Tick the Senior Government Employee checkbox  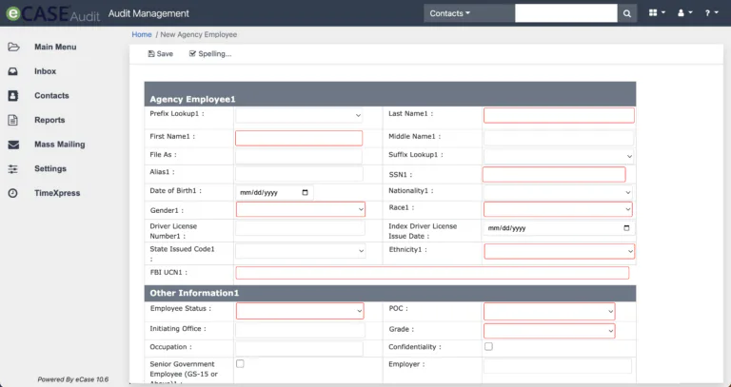tap(240, 364)
